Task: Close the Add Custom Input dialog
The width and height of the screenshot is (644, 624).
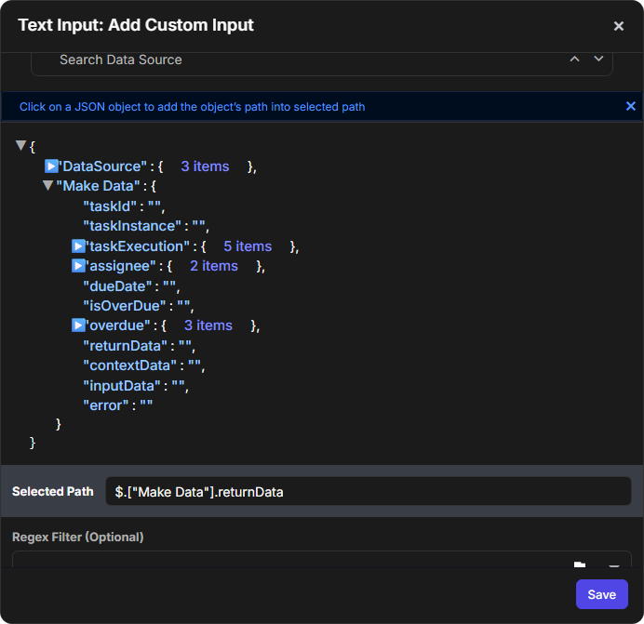Action: coord(619,26)
